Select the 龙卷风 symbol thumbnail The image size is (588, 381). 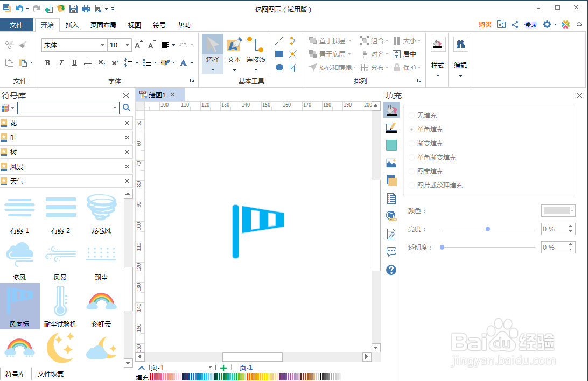[x=101, y=214]
